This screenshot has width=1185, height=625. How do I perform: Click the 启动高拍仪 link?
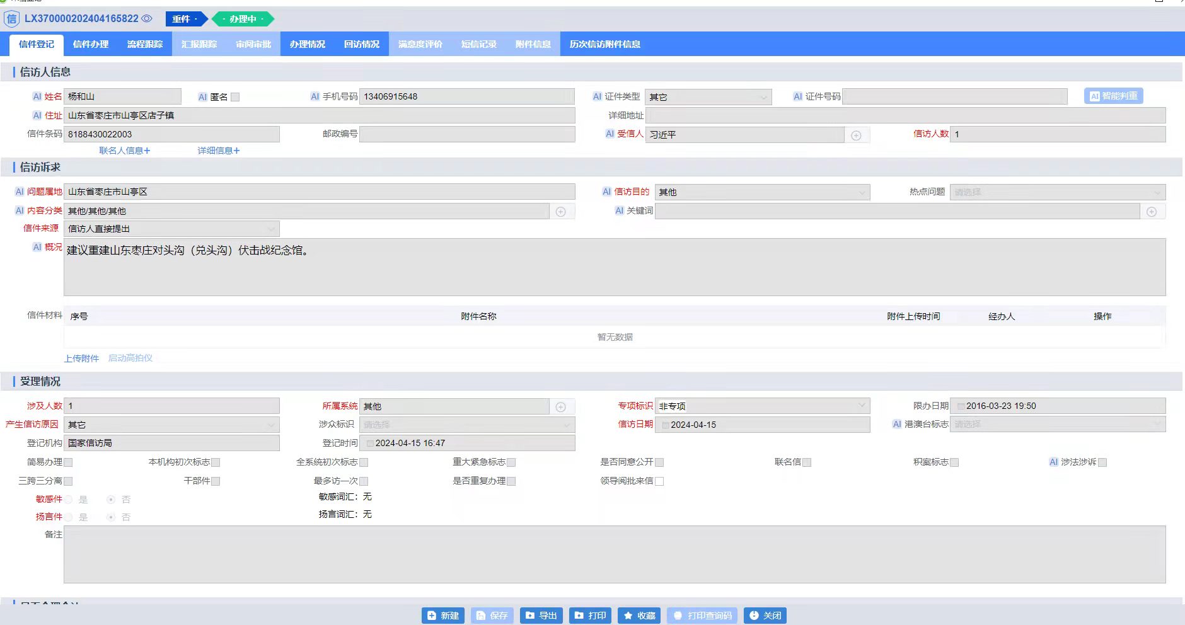pos(130,358)
